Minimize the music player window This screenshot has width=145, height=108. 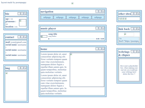(97, 28)
